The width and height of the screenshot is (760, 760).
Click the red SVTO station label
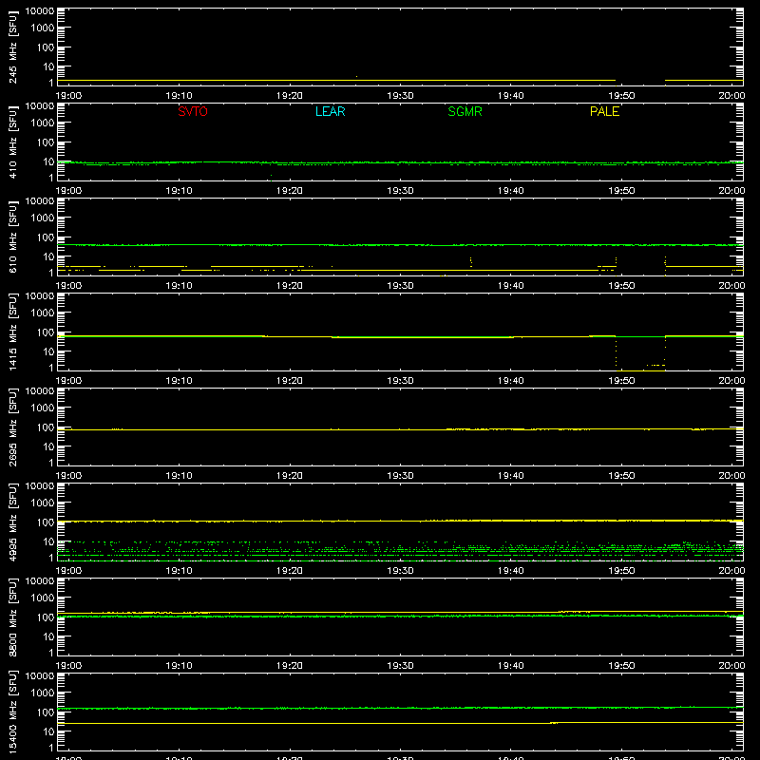click(x=193, y=111)
